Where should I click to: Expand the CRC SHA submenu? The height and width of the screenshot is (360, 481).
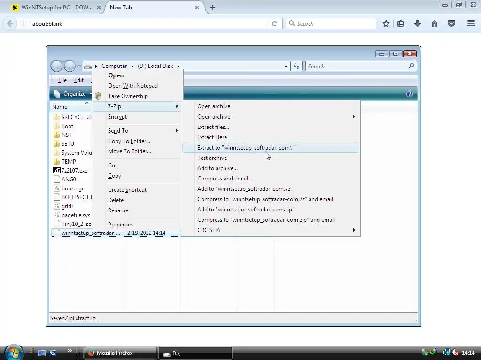[271, 230]
